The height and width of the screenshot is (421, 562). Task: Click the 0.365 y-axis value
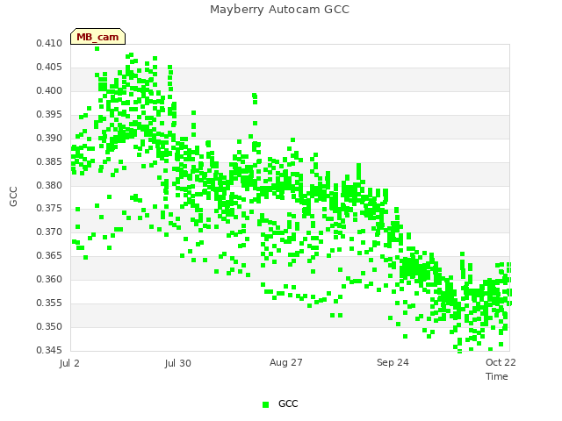49,255
